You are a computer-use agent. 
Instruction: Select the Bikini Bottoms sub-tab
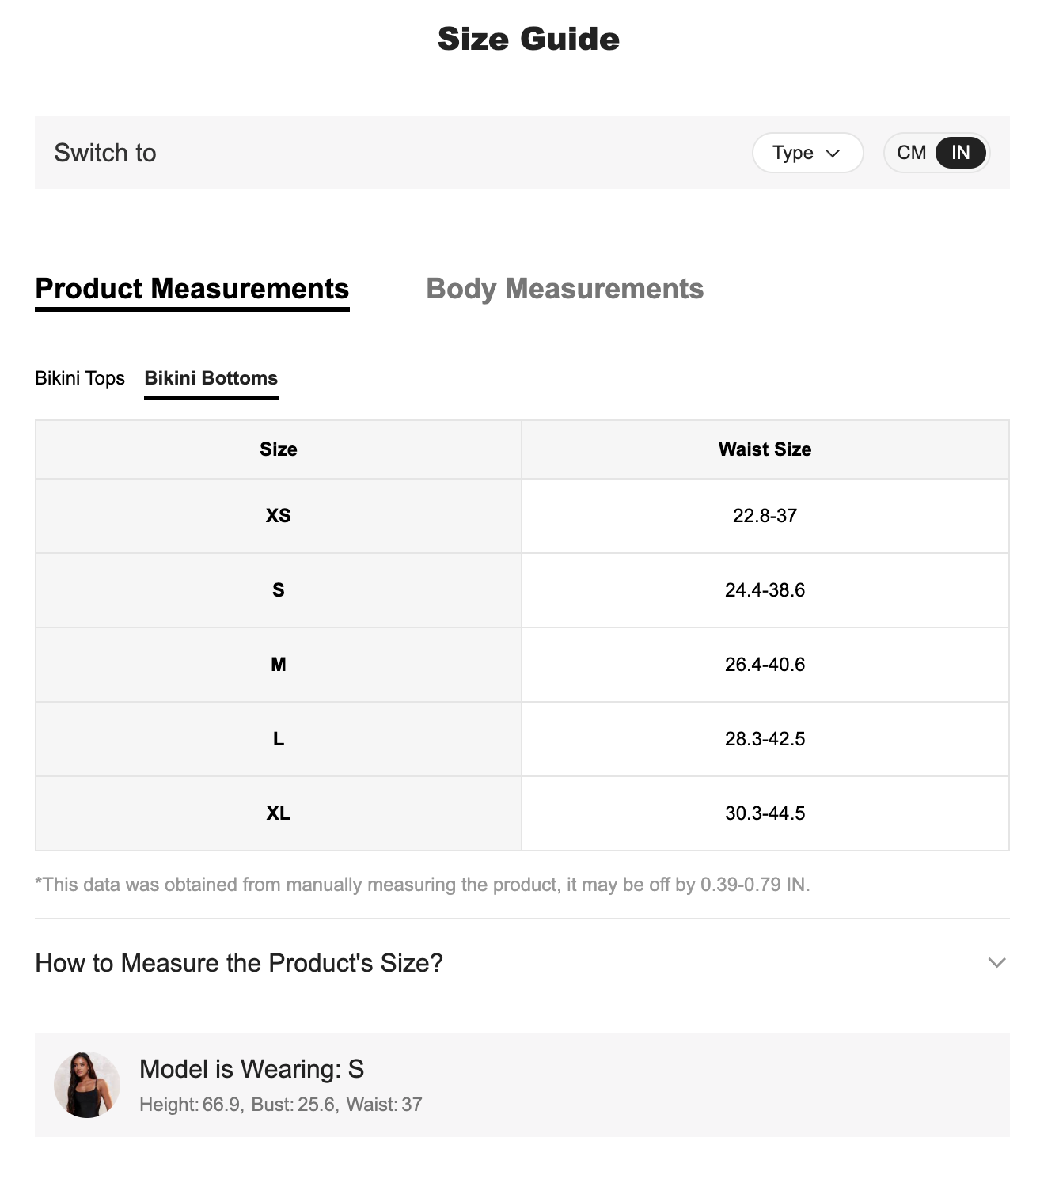[x=211, y=378]
